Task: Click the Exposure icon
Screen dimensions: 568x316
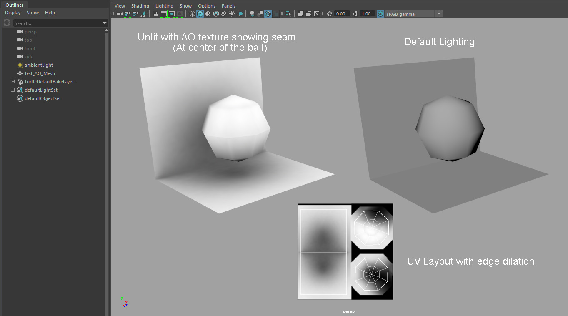Action: [x=330, y=14]
